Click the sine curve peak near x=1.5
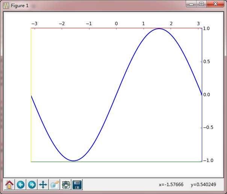The image size is (227, 194). coord(159,29)
